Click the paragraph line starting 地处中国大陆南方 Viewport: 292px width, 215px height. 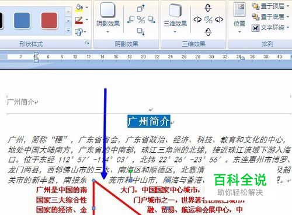149,150
